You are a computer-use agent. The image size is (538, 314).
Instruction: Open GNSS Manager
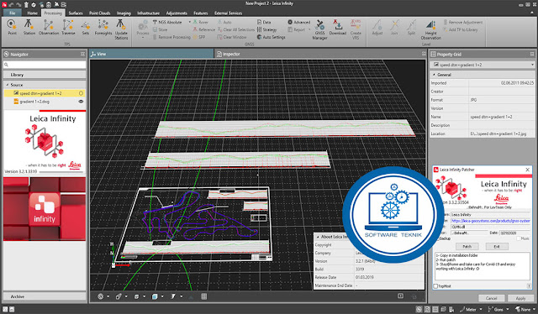(319, 29)
